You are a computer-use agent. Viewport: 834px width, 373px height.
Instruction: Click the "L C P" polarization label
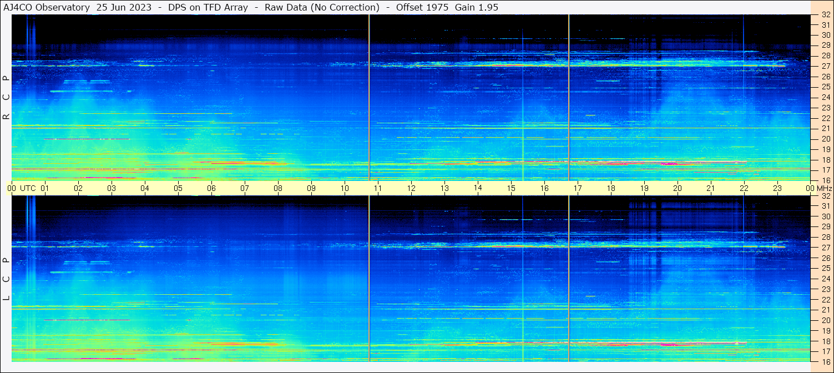(x=6, y=279)
